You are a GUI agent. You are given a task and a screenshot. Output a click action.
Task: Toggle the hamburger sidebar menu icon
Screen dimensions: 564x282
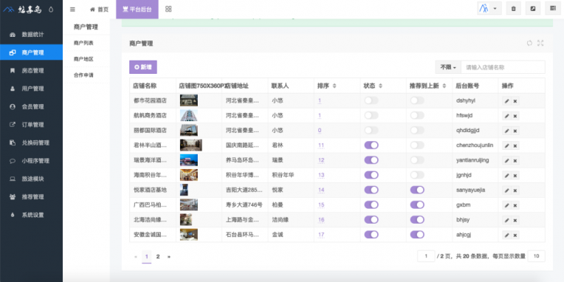pos(72,10)
